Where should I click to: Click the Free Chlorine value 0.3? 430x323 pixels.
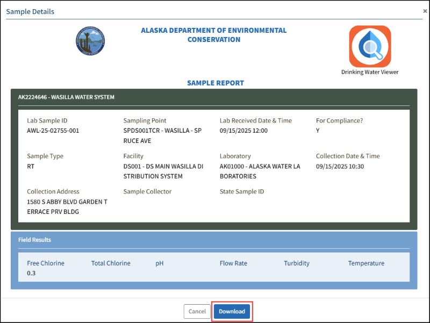[31, 273]
